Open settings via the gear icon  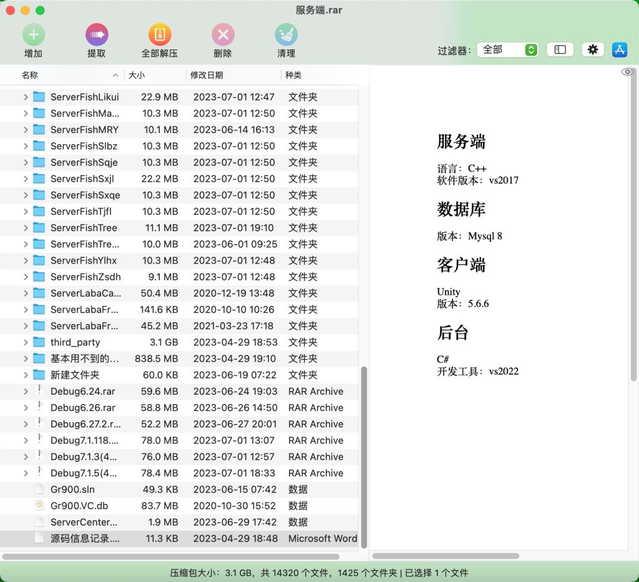tap(592, 49)
